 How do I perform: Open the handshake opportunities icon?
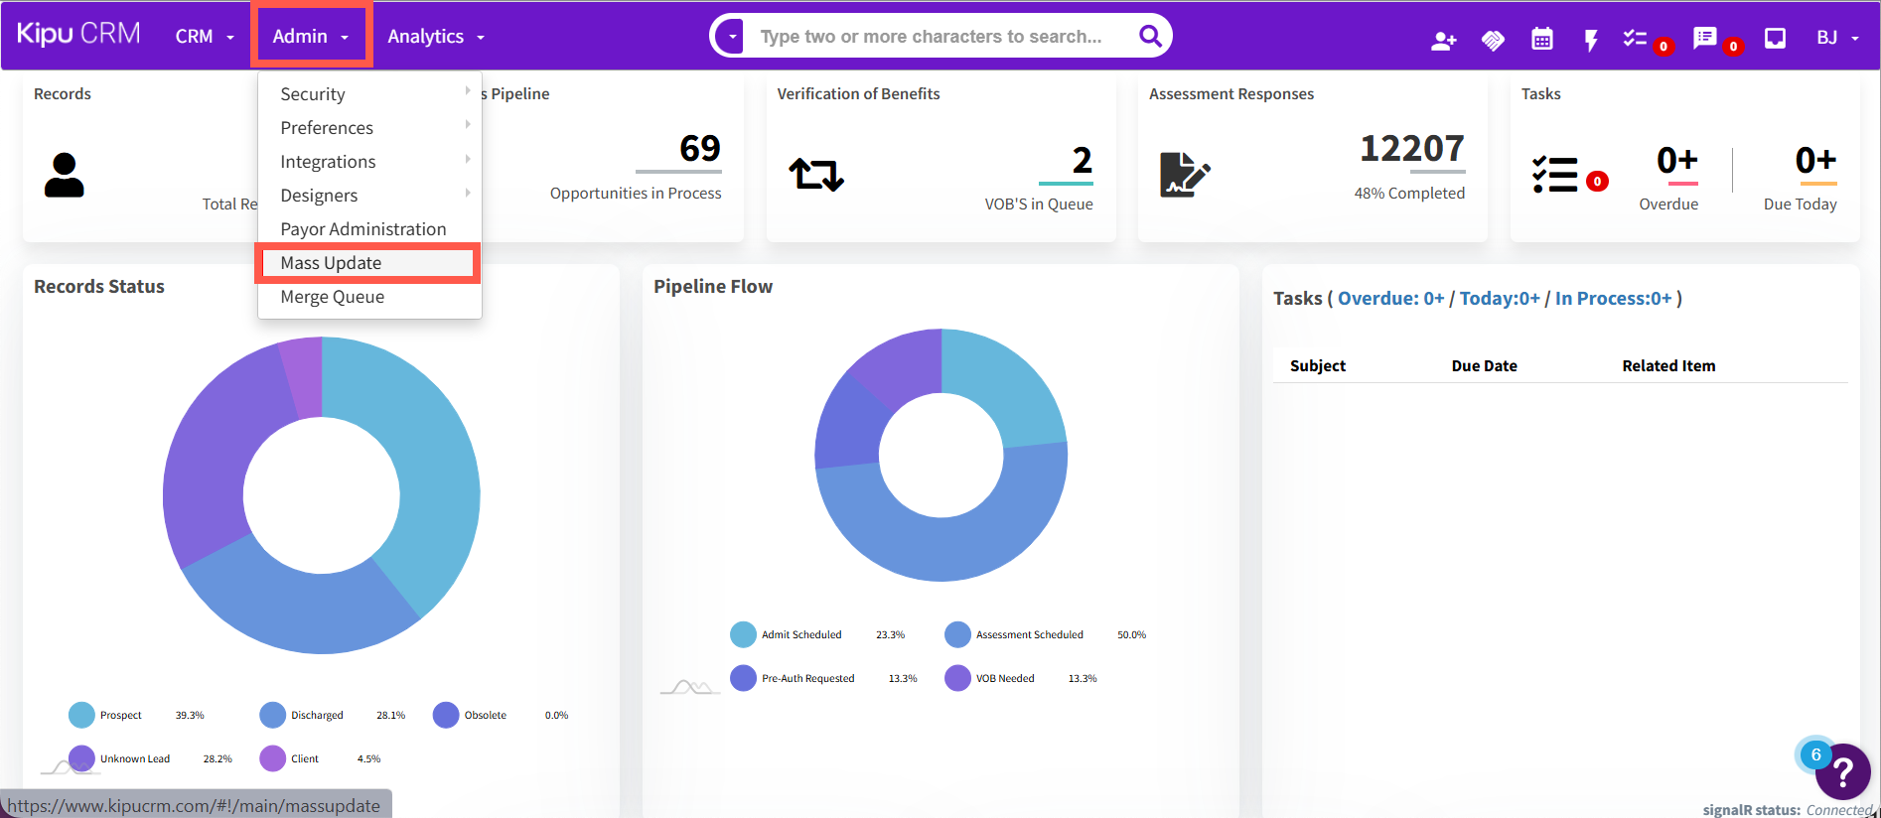pyautogui.click(x=1493, y=40)
